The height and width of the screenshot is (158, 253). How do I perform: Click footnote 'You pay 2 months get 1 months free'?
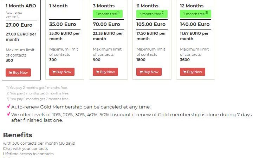(37, 88)
